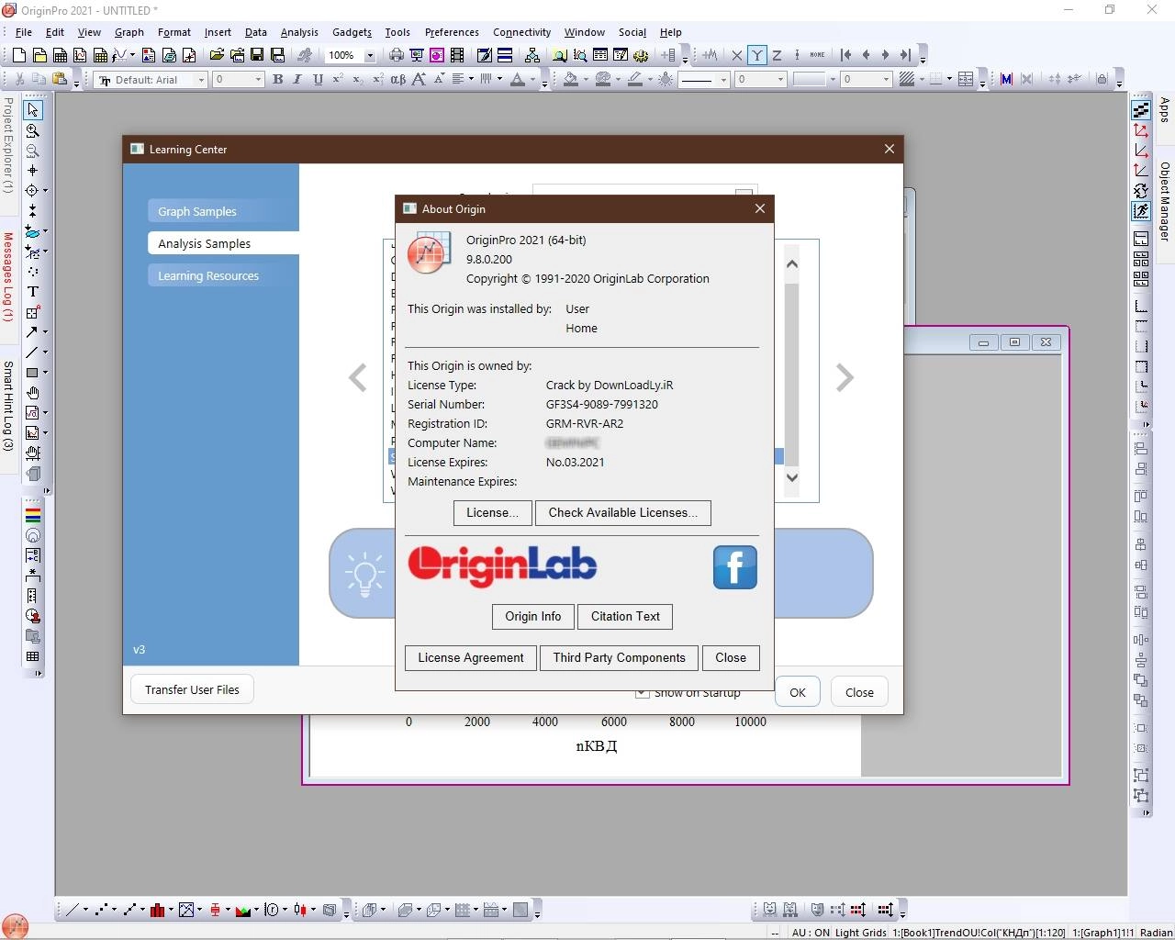
Task: Open the fill pattern dropdown
Action: (x=922, y=80)
